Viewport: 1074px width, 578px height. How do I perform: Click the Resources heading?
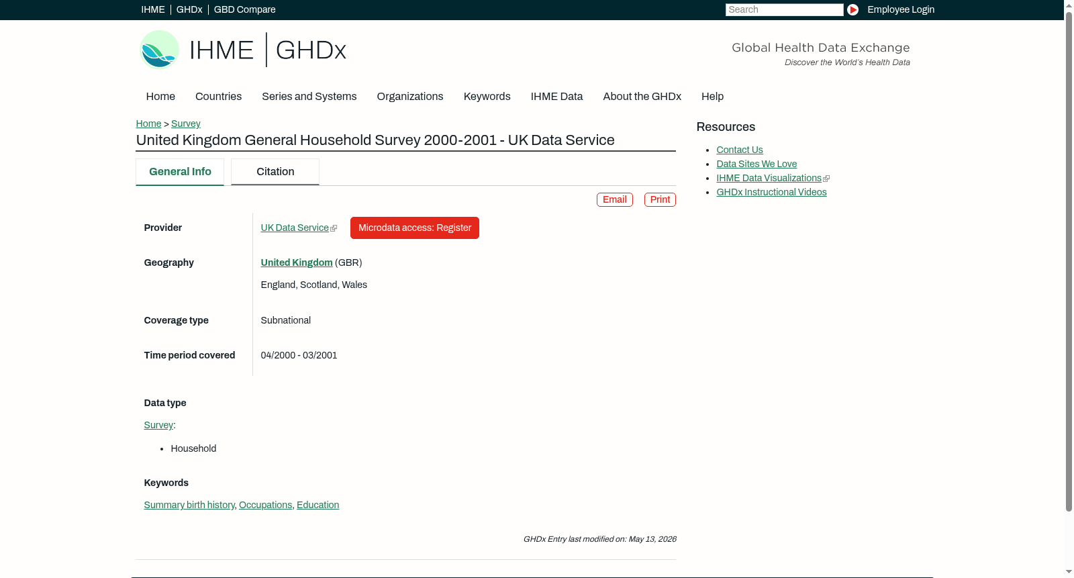726,127
